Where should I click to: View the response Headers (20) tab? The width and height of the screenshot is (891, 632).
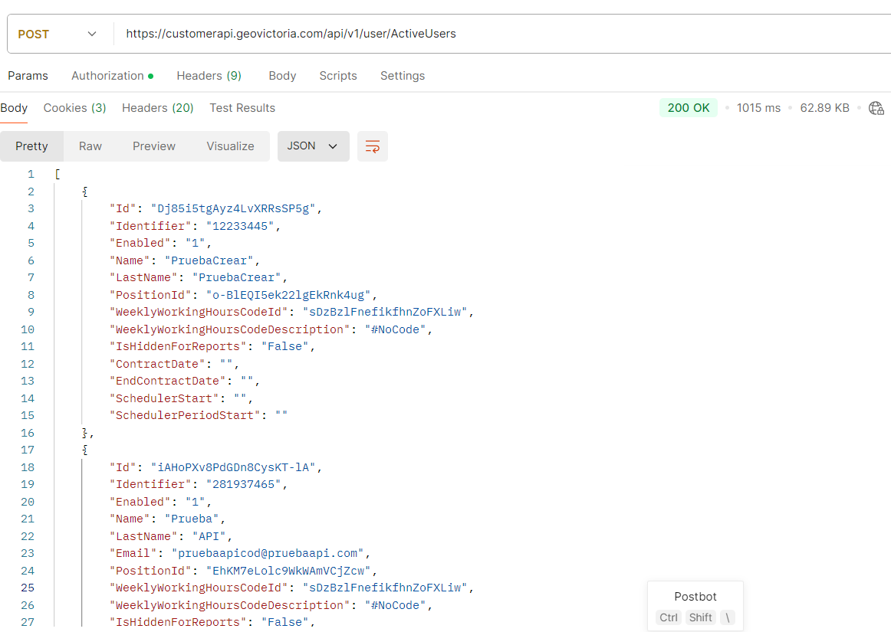click(x=157, y=108)
